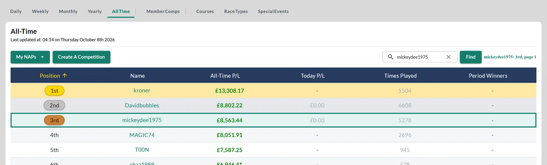Viewport: 547px width, 165px height.
Task: Click the 5278 times played value
Action: point(405,120)
